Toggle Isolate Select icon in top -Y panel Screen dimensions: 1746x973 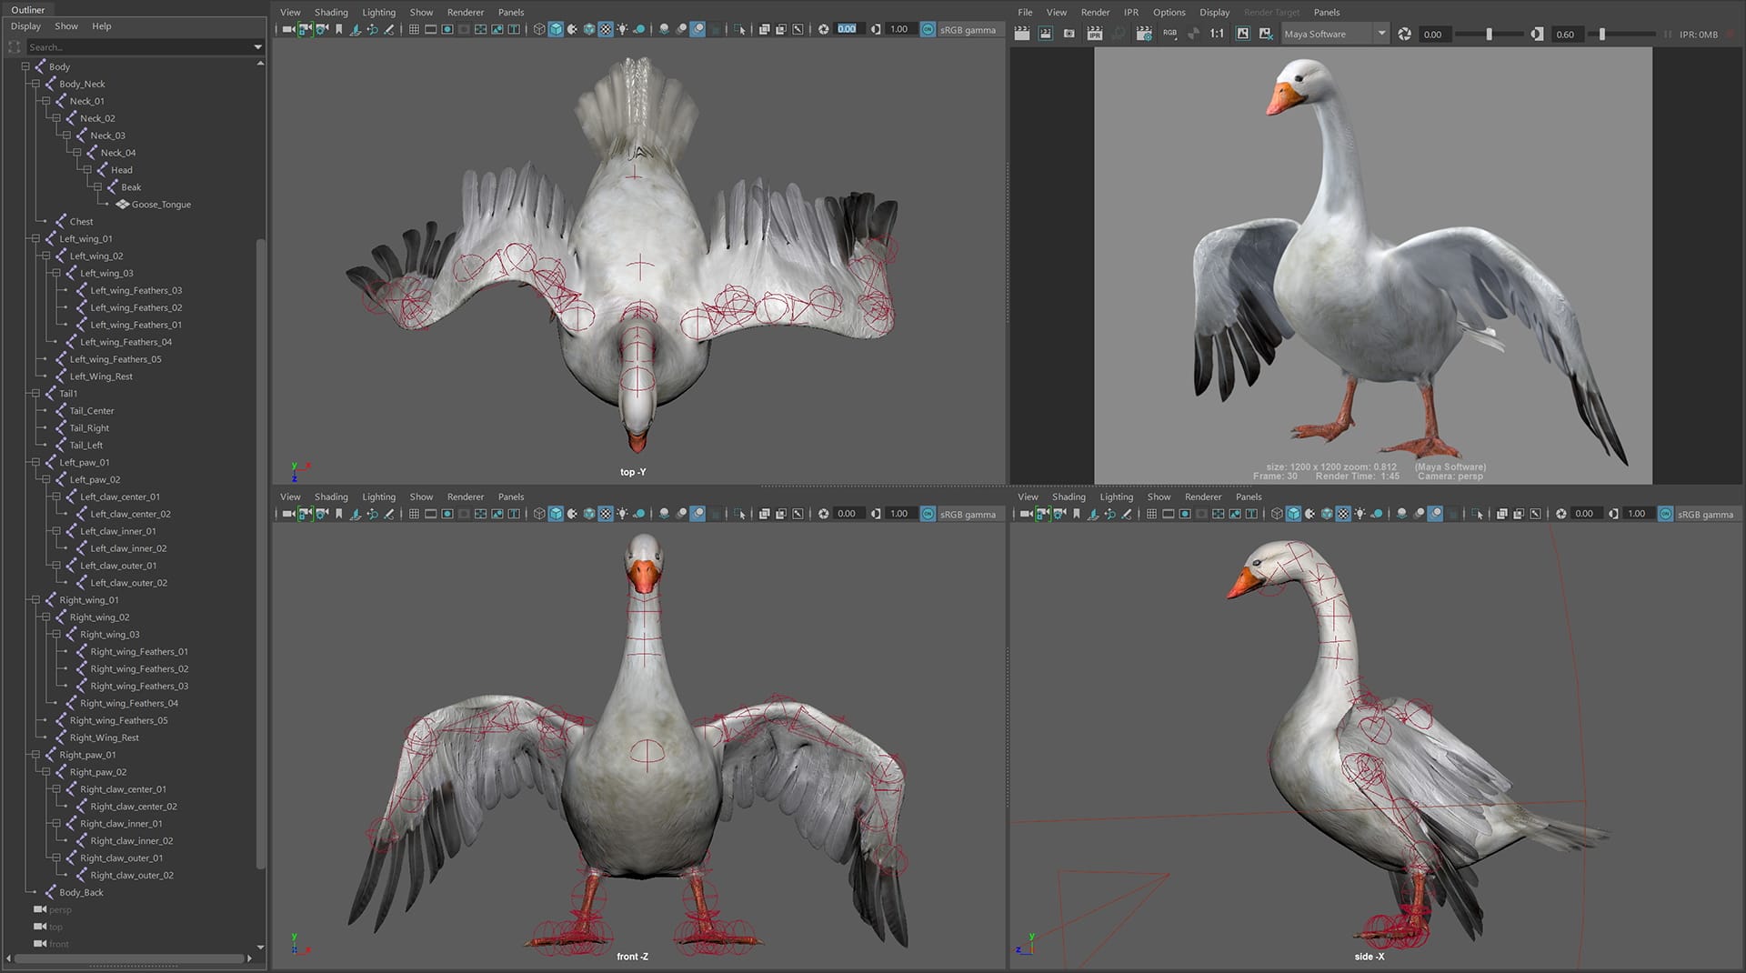coord(739,29)
